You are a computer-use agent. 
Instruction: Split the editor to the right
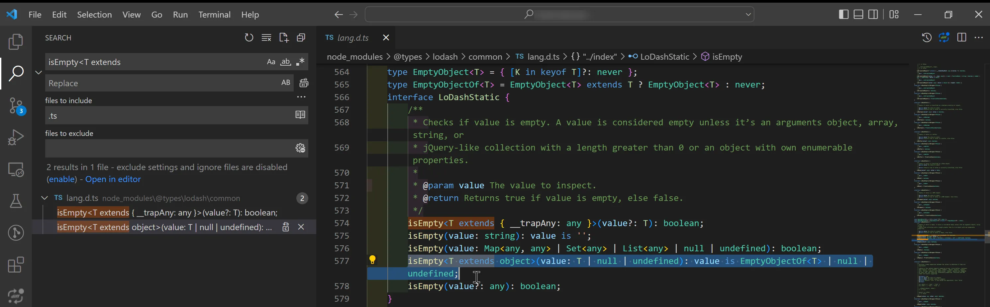pyautogui.click(x=961, y=37)
